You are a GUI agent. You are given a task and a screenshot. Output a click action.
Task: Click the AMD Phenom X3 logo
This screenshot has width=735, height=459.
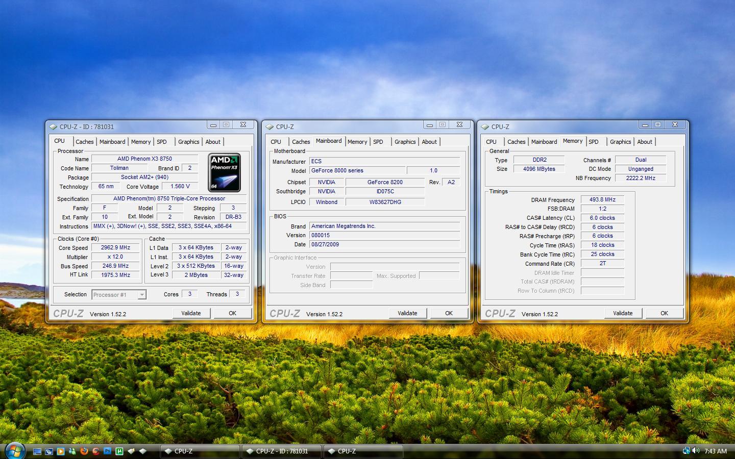[x=224, y=172]
